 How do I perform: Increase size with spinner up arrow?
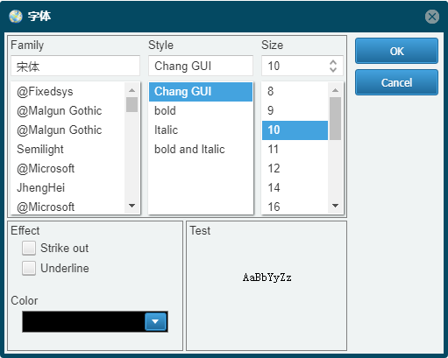[333, 62]
